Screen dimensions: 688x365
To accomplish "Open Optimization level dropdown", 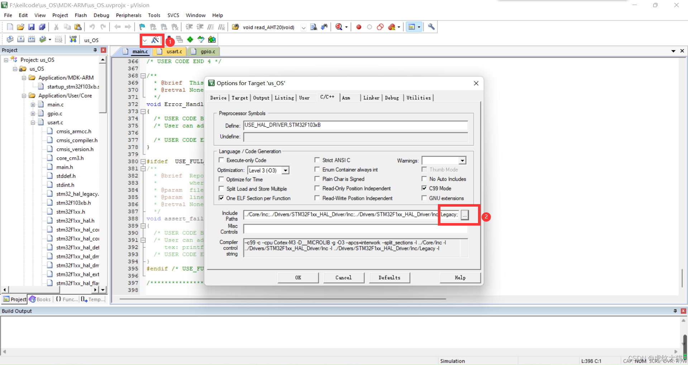I will pyautogui.click(x=286, y=171).
